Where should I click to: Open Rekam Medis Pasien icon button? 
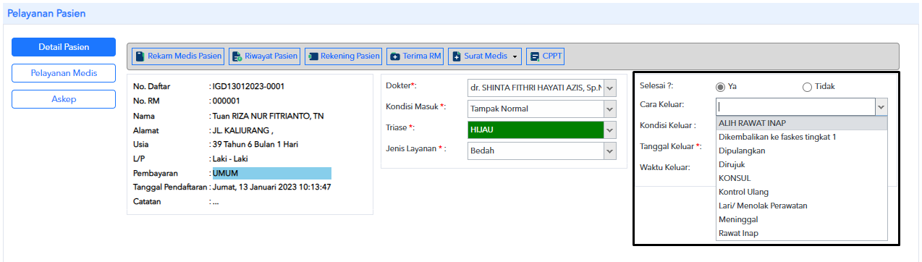pyautogui.click(x=178, y=56)
